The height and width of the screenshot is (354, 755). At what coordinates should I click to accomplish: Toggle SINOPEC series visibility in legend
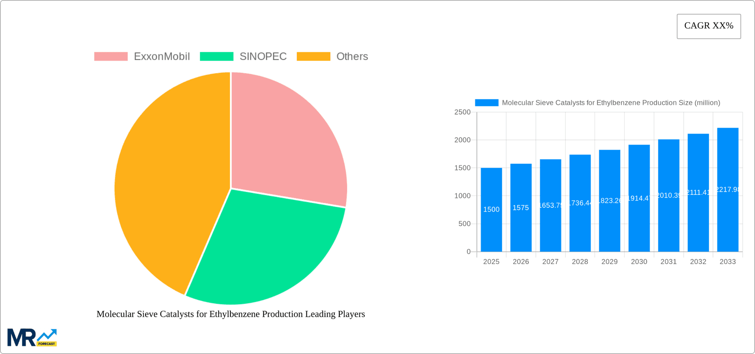coord(263,56)
